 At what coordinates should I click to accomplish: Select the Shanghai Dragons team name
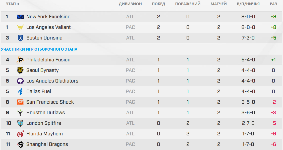coord(47,144)
